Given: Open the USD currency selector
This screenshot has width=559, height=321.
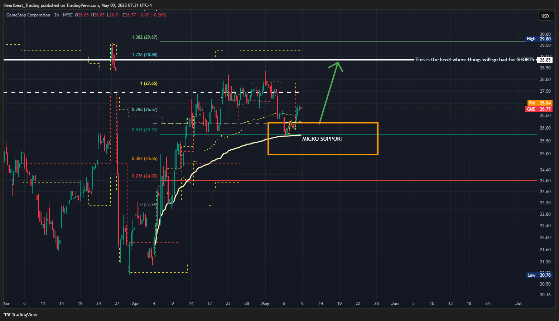Looking at the screenshot, I should 545,16.
